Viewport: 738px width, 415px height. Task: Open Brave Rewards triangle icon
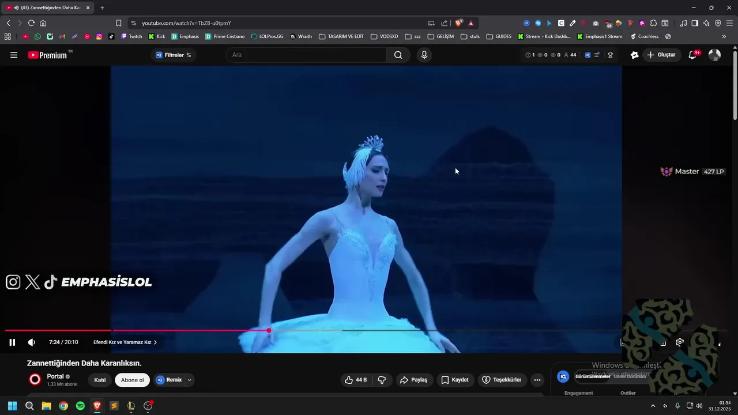click(471, 23)
